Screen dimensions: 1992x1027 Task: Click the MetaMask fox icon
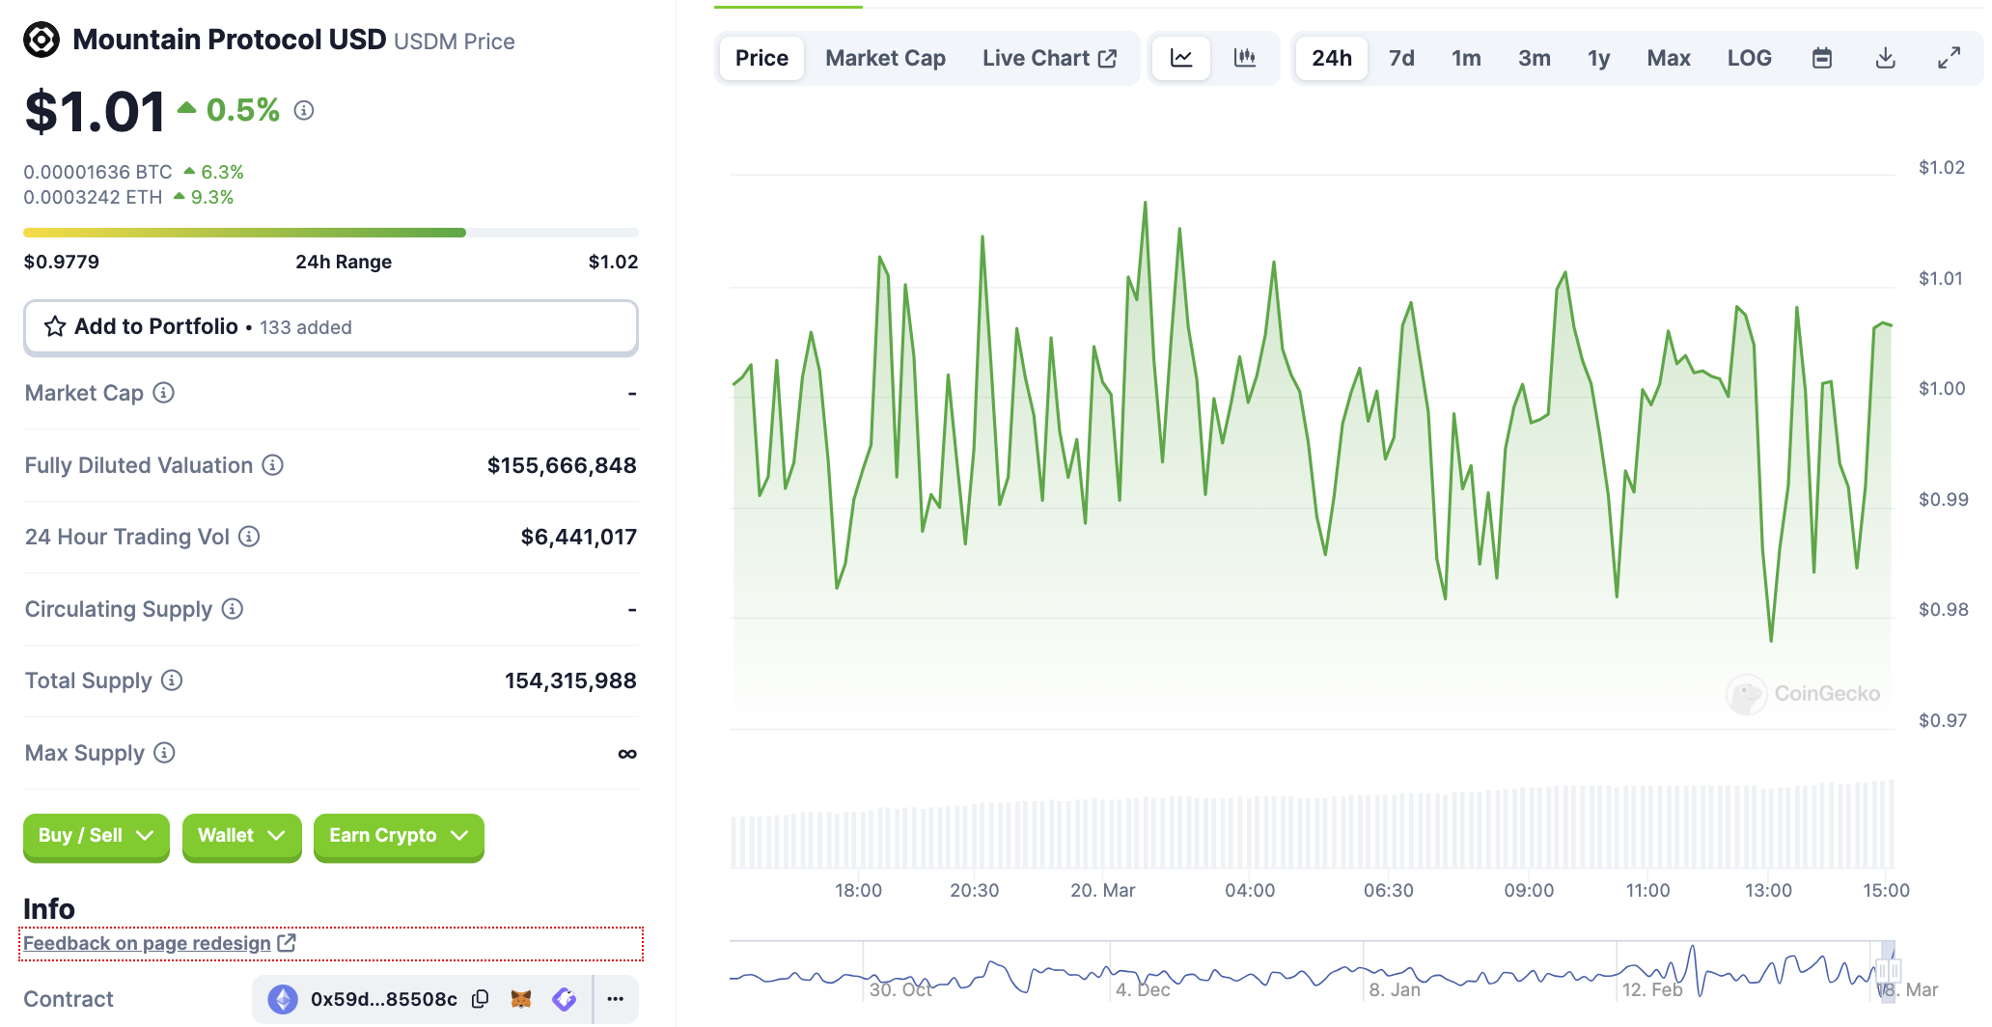point(521,999)
